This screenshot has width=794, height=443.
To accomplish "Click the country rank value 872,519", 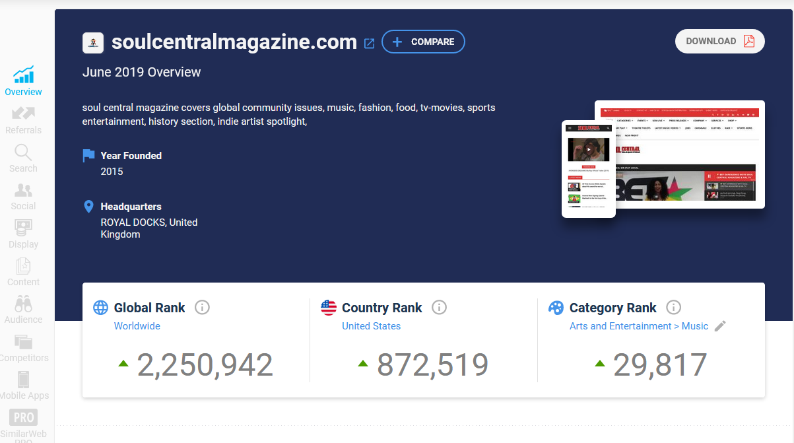I will [432, 365].
